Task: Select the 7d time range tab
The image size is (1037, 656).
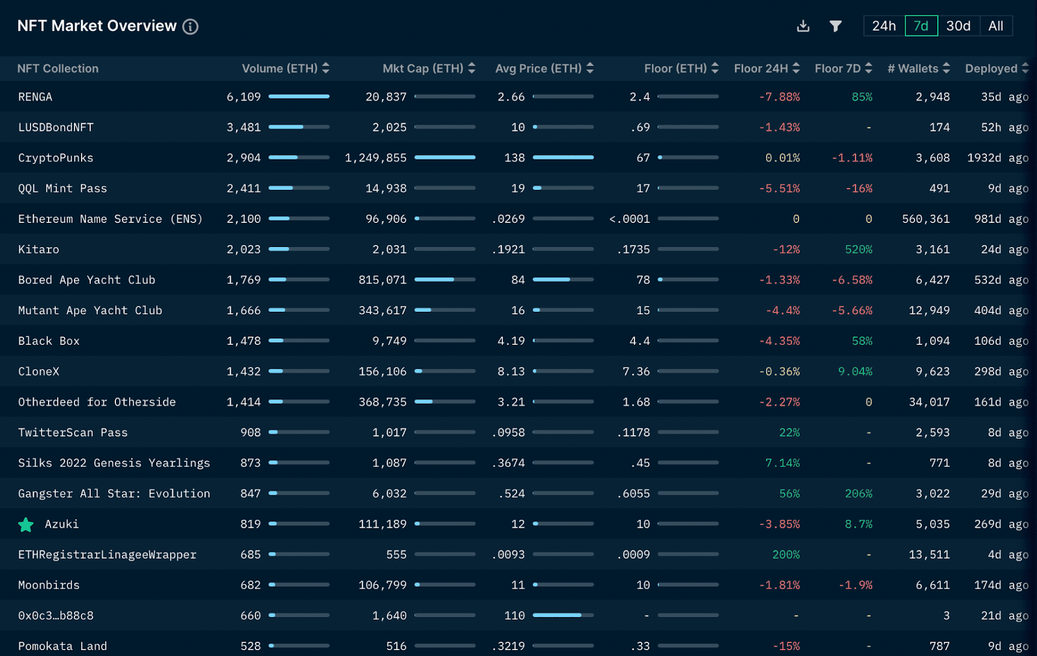Action: tap(921, 26)
